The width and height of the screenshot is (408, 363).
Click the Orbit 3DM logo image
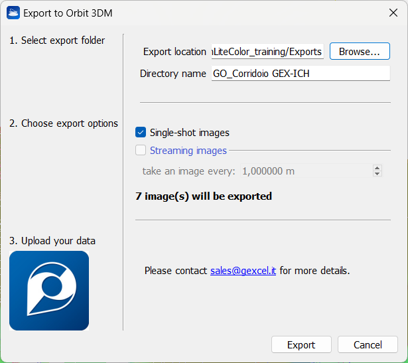coord(49,291)
